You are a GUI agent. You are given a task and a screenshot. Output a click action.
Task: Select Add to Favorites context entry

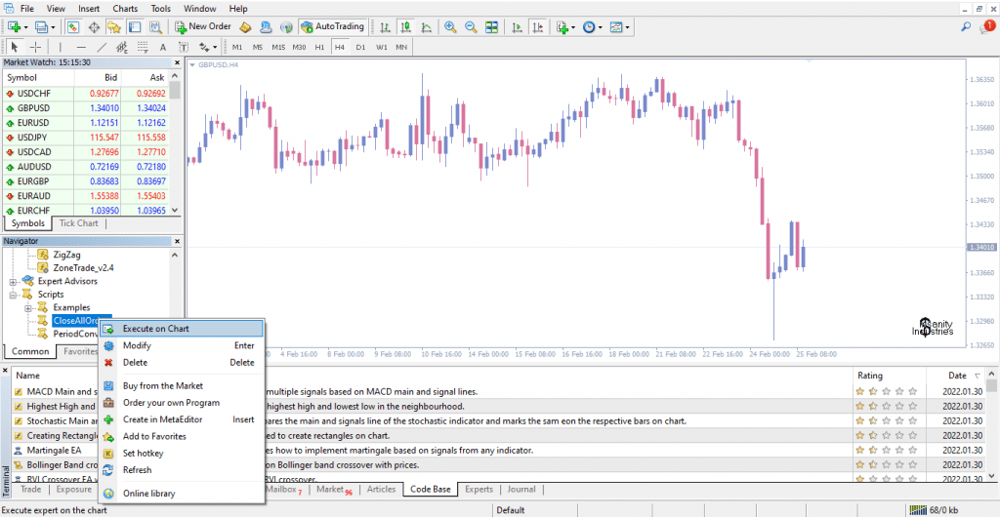click(x=153, y=436)
